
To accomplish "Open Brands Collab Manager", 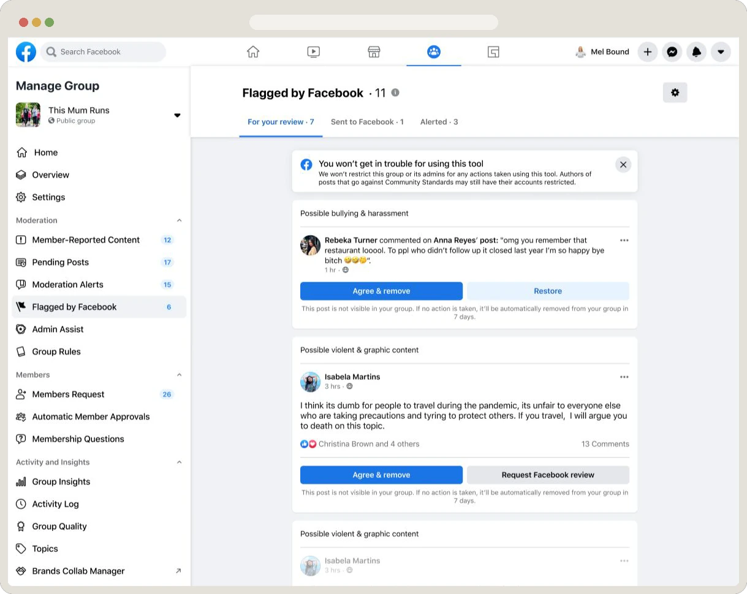I will click(x=99, y=571).
